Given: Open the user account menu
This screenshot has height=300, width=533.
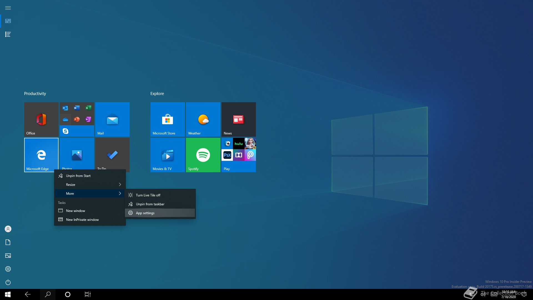Looking at the screenshot, I should 8,229.
